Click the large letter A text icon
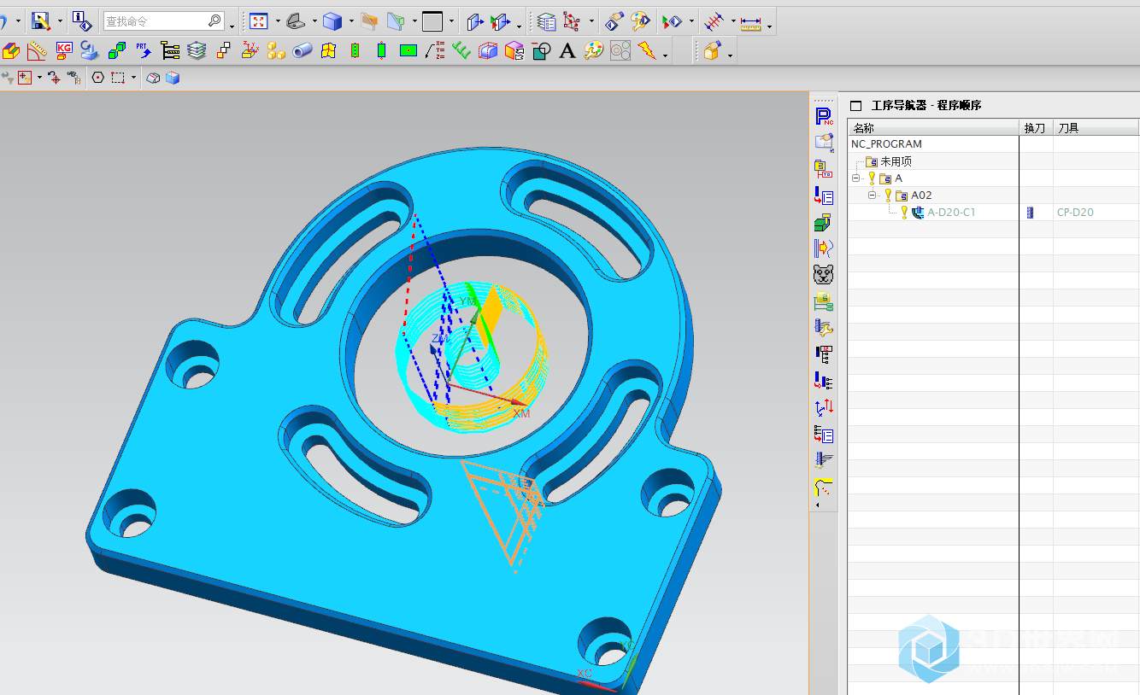Screen dimensions: 1140x695 (x=567, y=51)
